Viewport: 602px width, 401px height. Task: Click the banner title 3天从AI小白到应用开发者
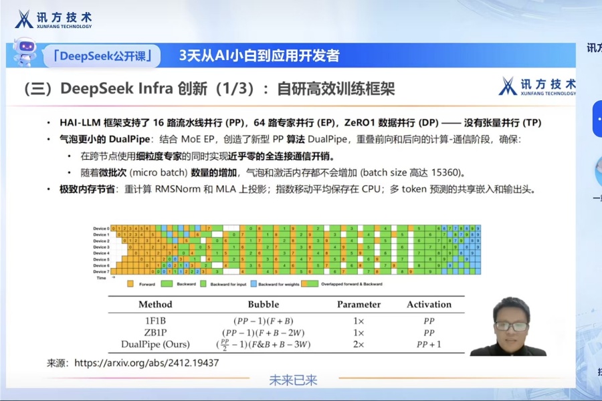click(x=259, y=56)
